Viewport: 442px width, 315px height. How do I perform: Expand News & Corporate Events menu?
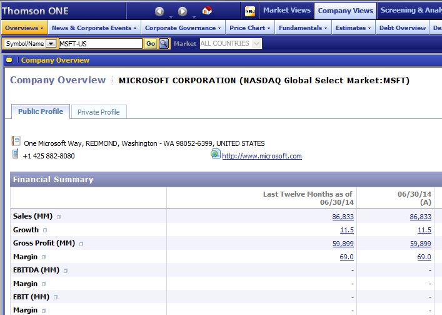tap(94, 28)
